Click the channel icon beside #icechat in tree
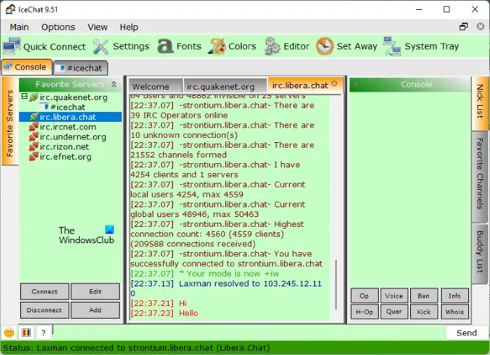Image resolution: width=490 pixels, height=355 pixels. tap(45, 107)
